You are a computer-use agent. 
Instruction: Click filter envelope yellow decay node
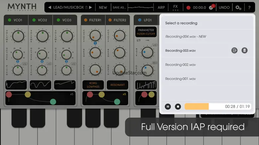[101, 94]
